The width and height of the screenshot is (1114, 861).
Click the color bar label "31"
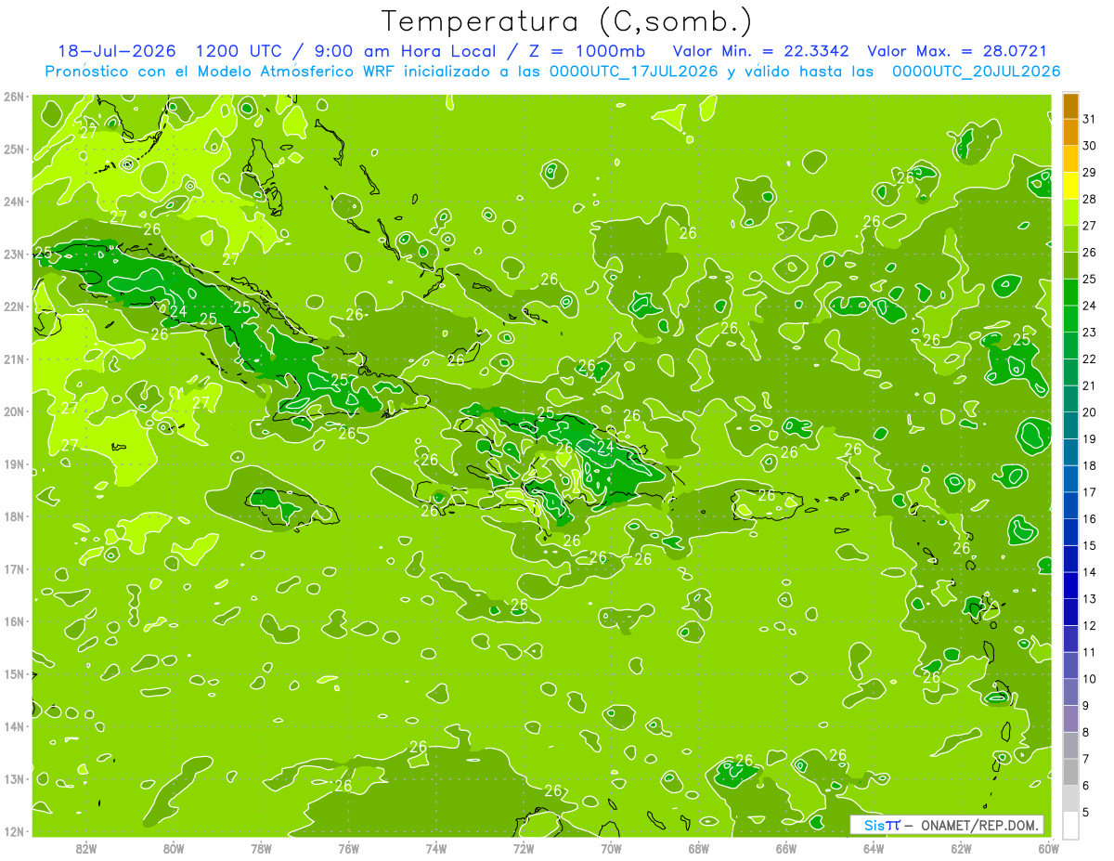1090,120
